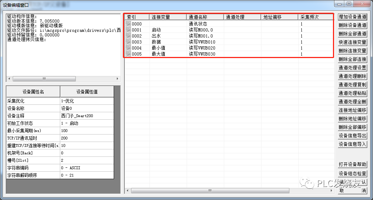Image resolution: width=373 pixels, height=200 pixels.
Task: Click the channel icon of row 0004
Action: 128,48
